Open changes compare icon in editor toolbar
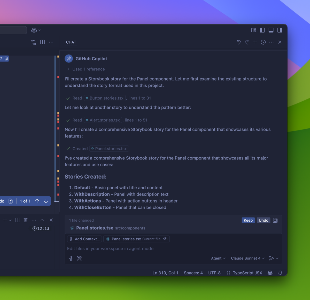310x300 pixels. pyautogui.click(x=34, y=42)
